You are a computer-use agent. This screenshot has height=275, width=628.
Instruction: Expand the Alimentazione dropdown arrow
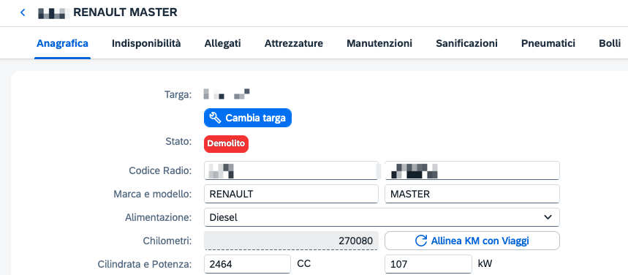click(548, 217)
